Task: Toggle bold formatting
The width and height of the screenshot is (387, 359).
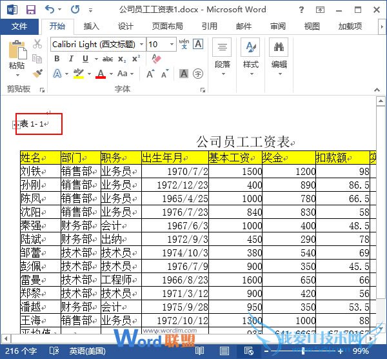Action: click(57, 59)
